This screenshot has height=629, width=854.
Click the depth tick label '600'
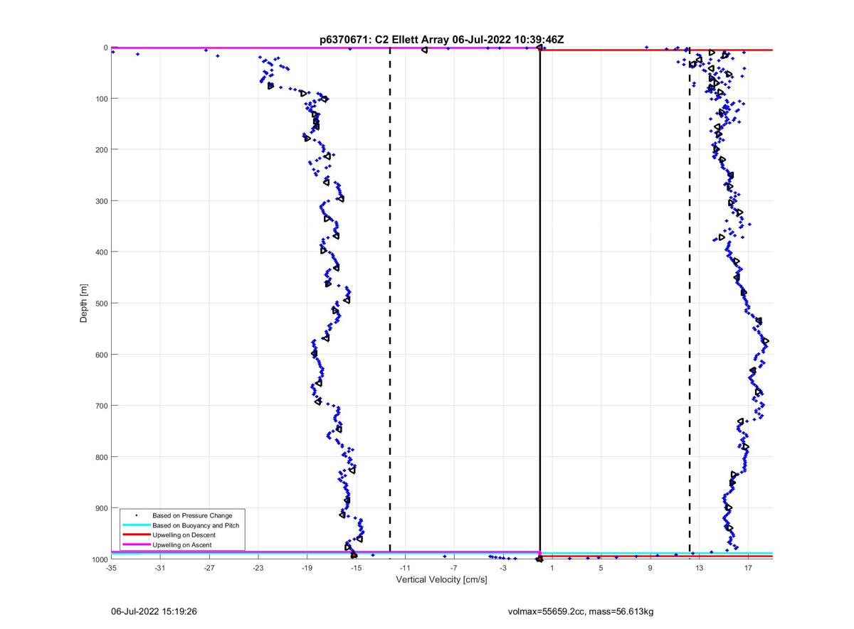[101, 355]
